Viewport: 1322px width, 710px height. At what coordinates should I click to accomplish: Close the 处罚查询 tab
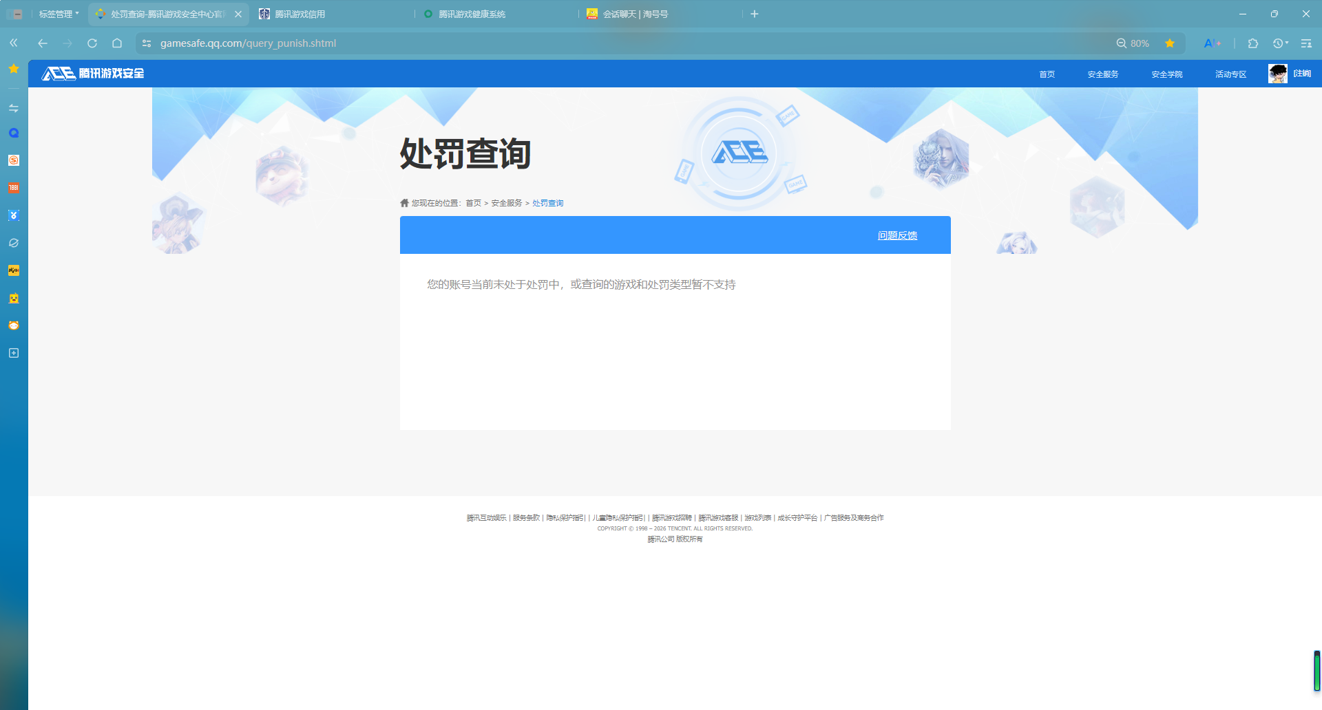(x=238, y=14)
